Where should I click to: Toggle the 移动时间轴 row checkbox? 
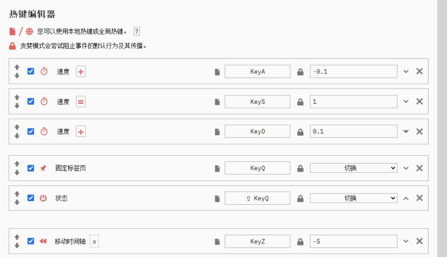31,241
